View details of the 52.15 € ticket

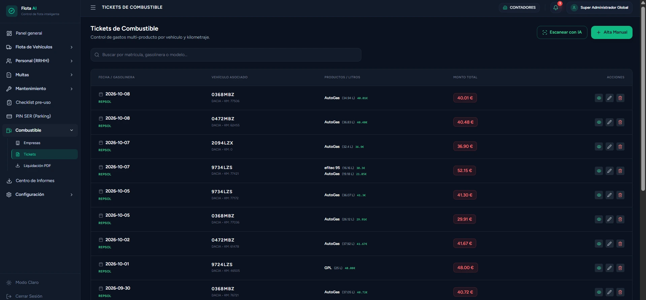tap(599, 171)
